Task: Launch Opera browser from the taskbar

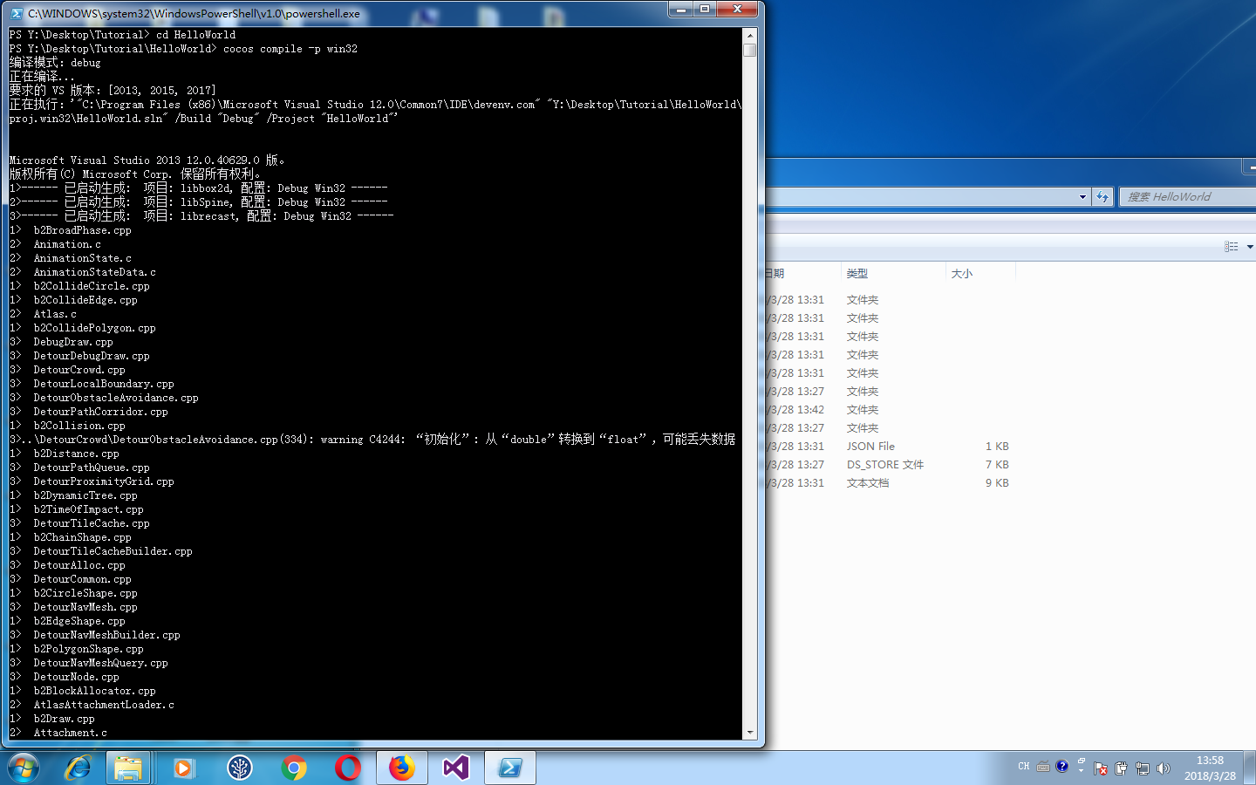Action: coord(348,768)
